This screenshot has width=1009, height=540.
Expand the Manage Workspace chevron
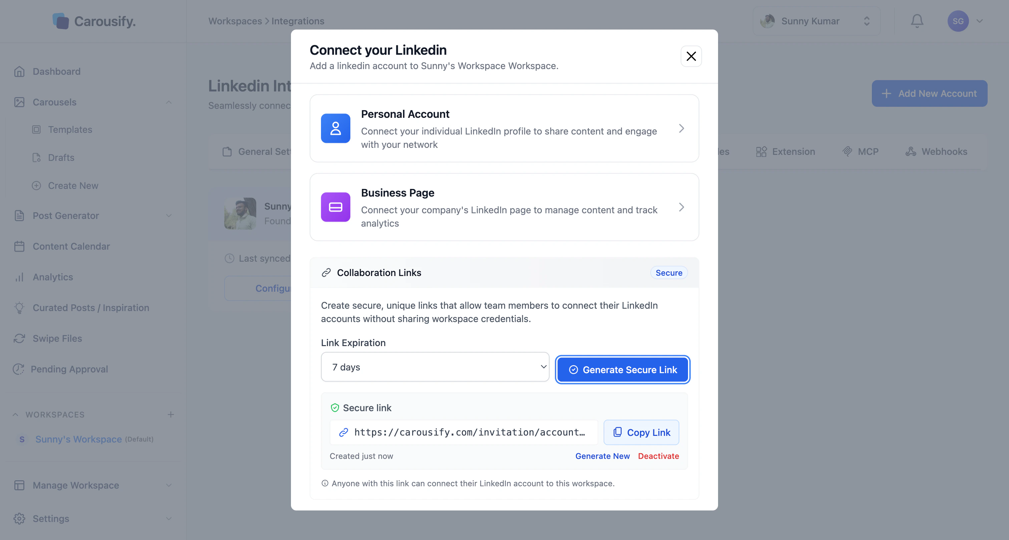(169, 485)
